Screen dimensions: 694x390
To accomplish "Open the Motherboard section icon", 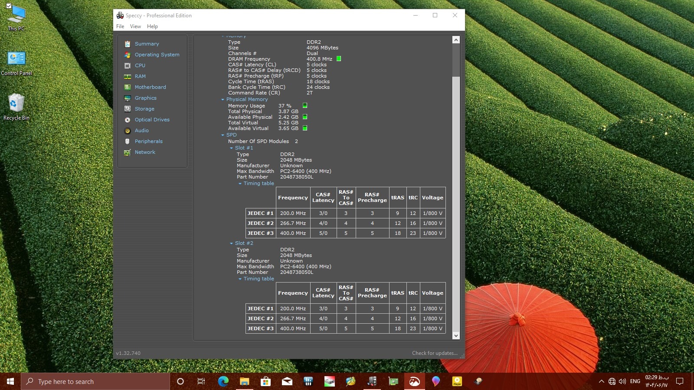I will [x=128, y=87].
